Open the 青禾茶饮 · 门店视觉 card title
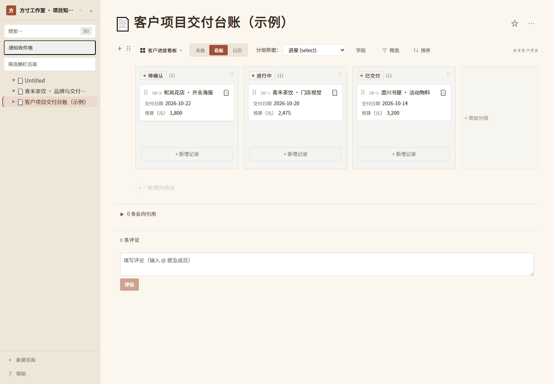554x384 pixels. coord(297,93)
